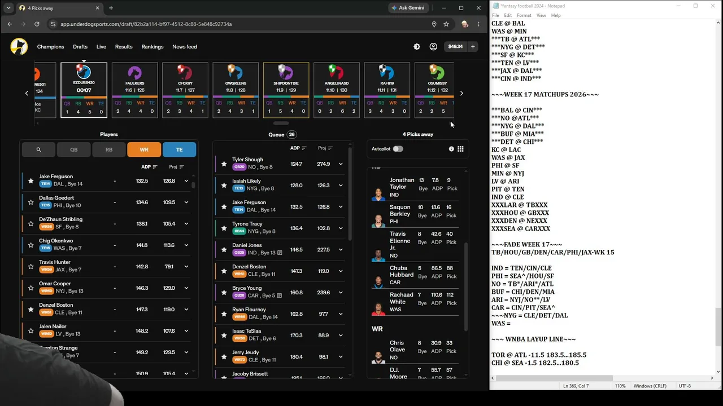
Task: Expand Bryce Young's row in the Queue
Action: [x=341, y=293]
